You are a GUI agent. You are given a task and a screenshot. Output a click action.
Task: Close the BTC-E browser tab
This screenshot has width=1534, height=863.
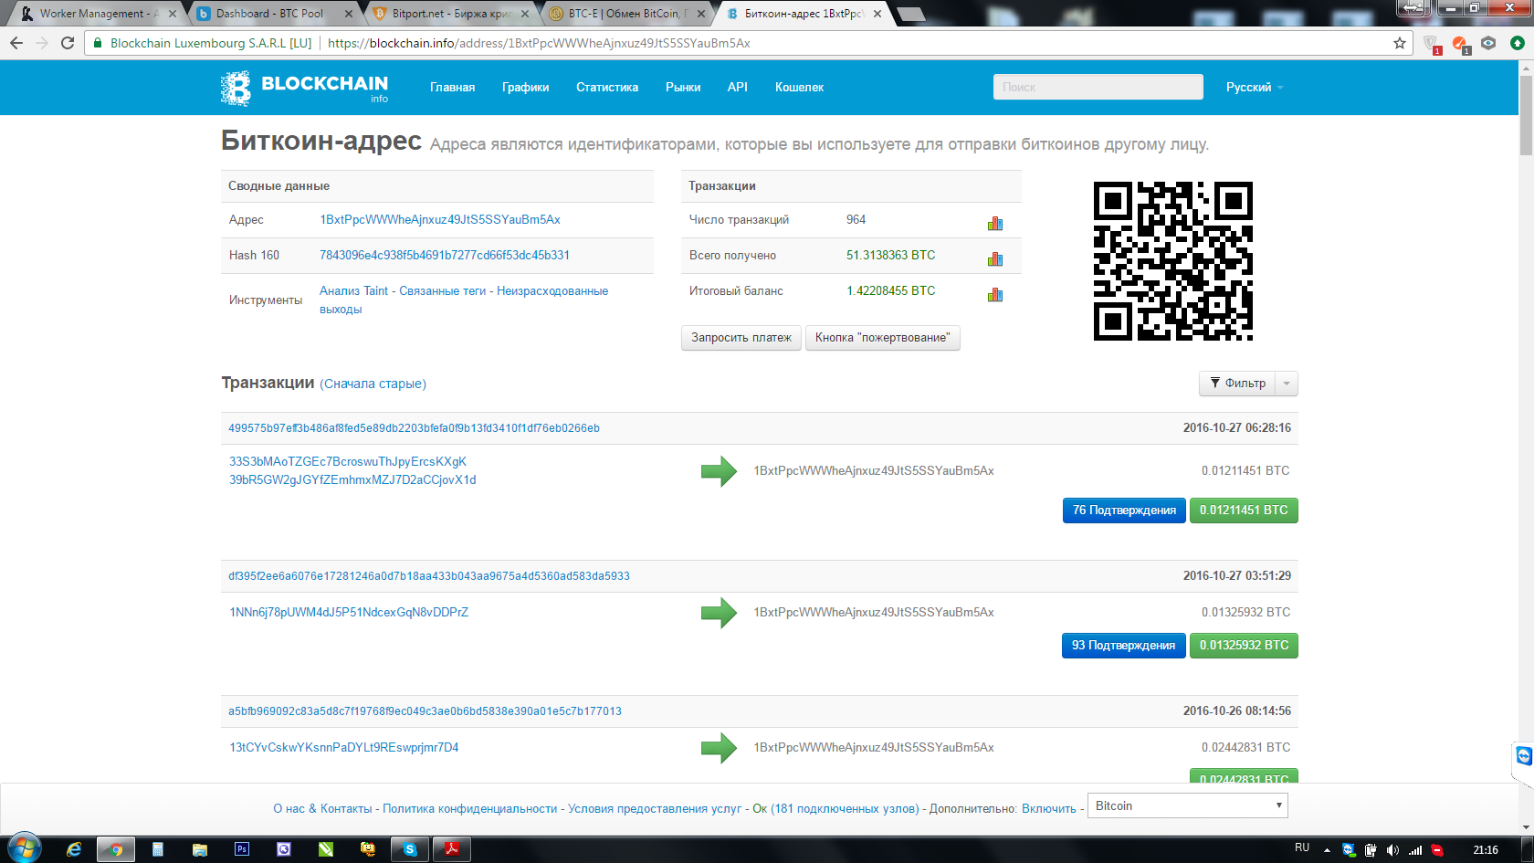701,14
